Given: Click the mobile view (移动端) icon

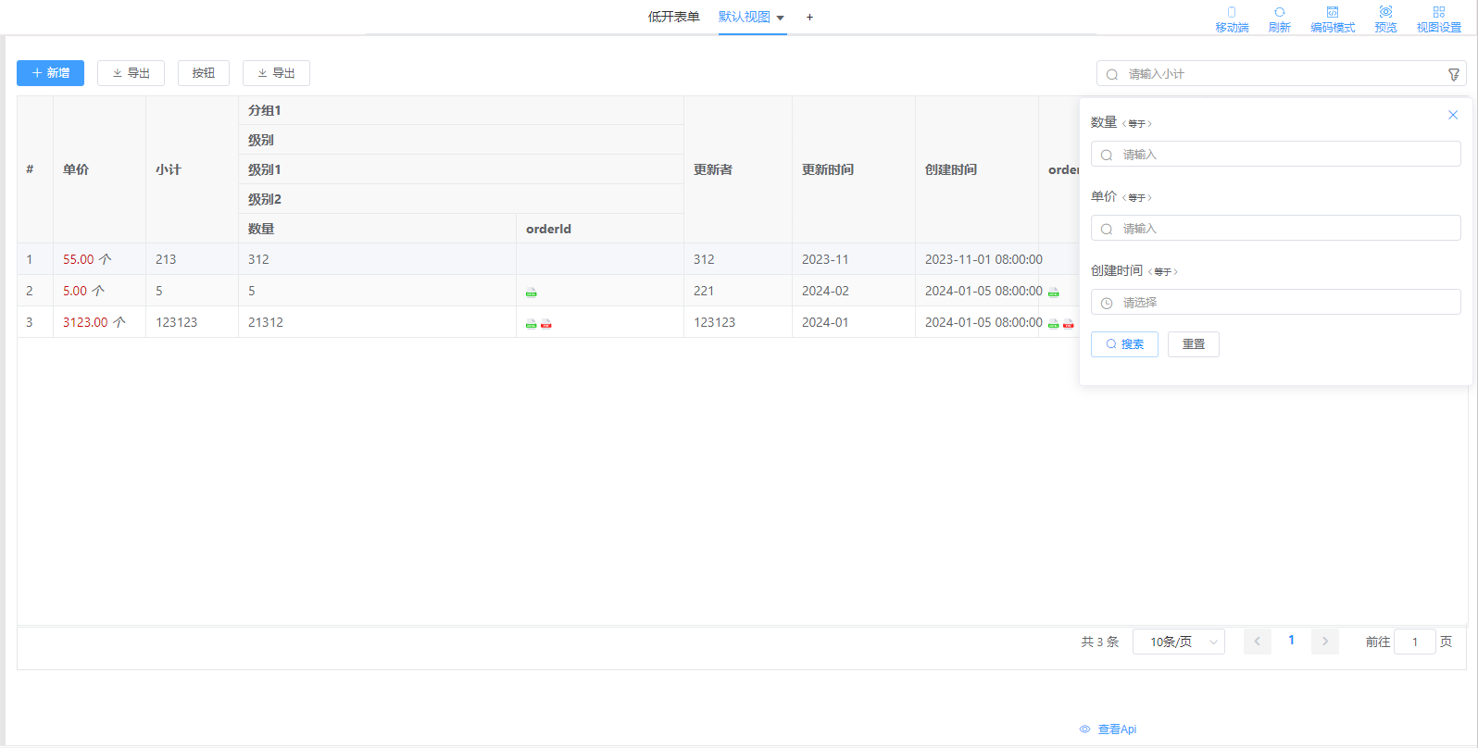Looking at the screenshot, I should (x=1232, y=13).
